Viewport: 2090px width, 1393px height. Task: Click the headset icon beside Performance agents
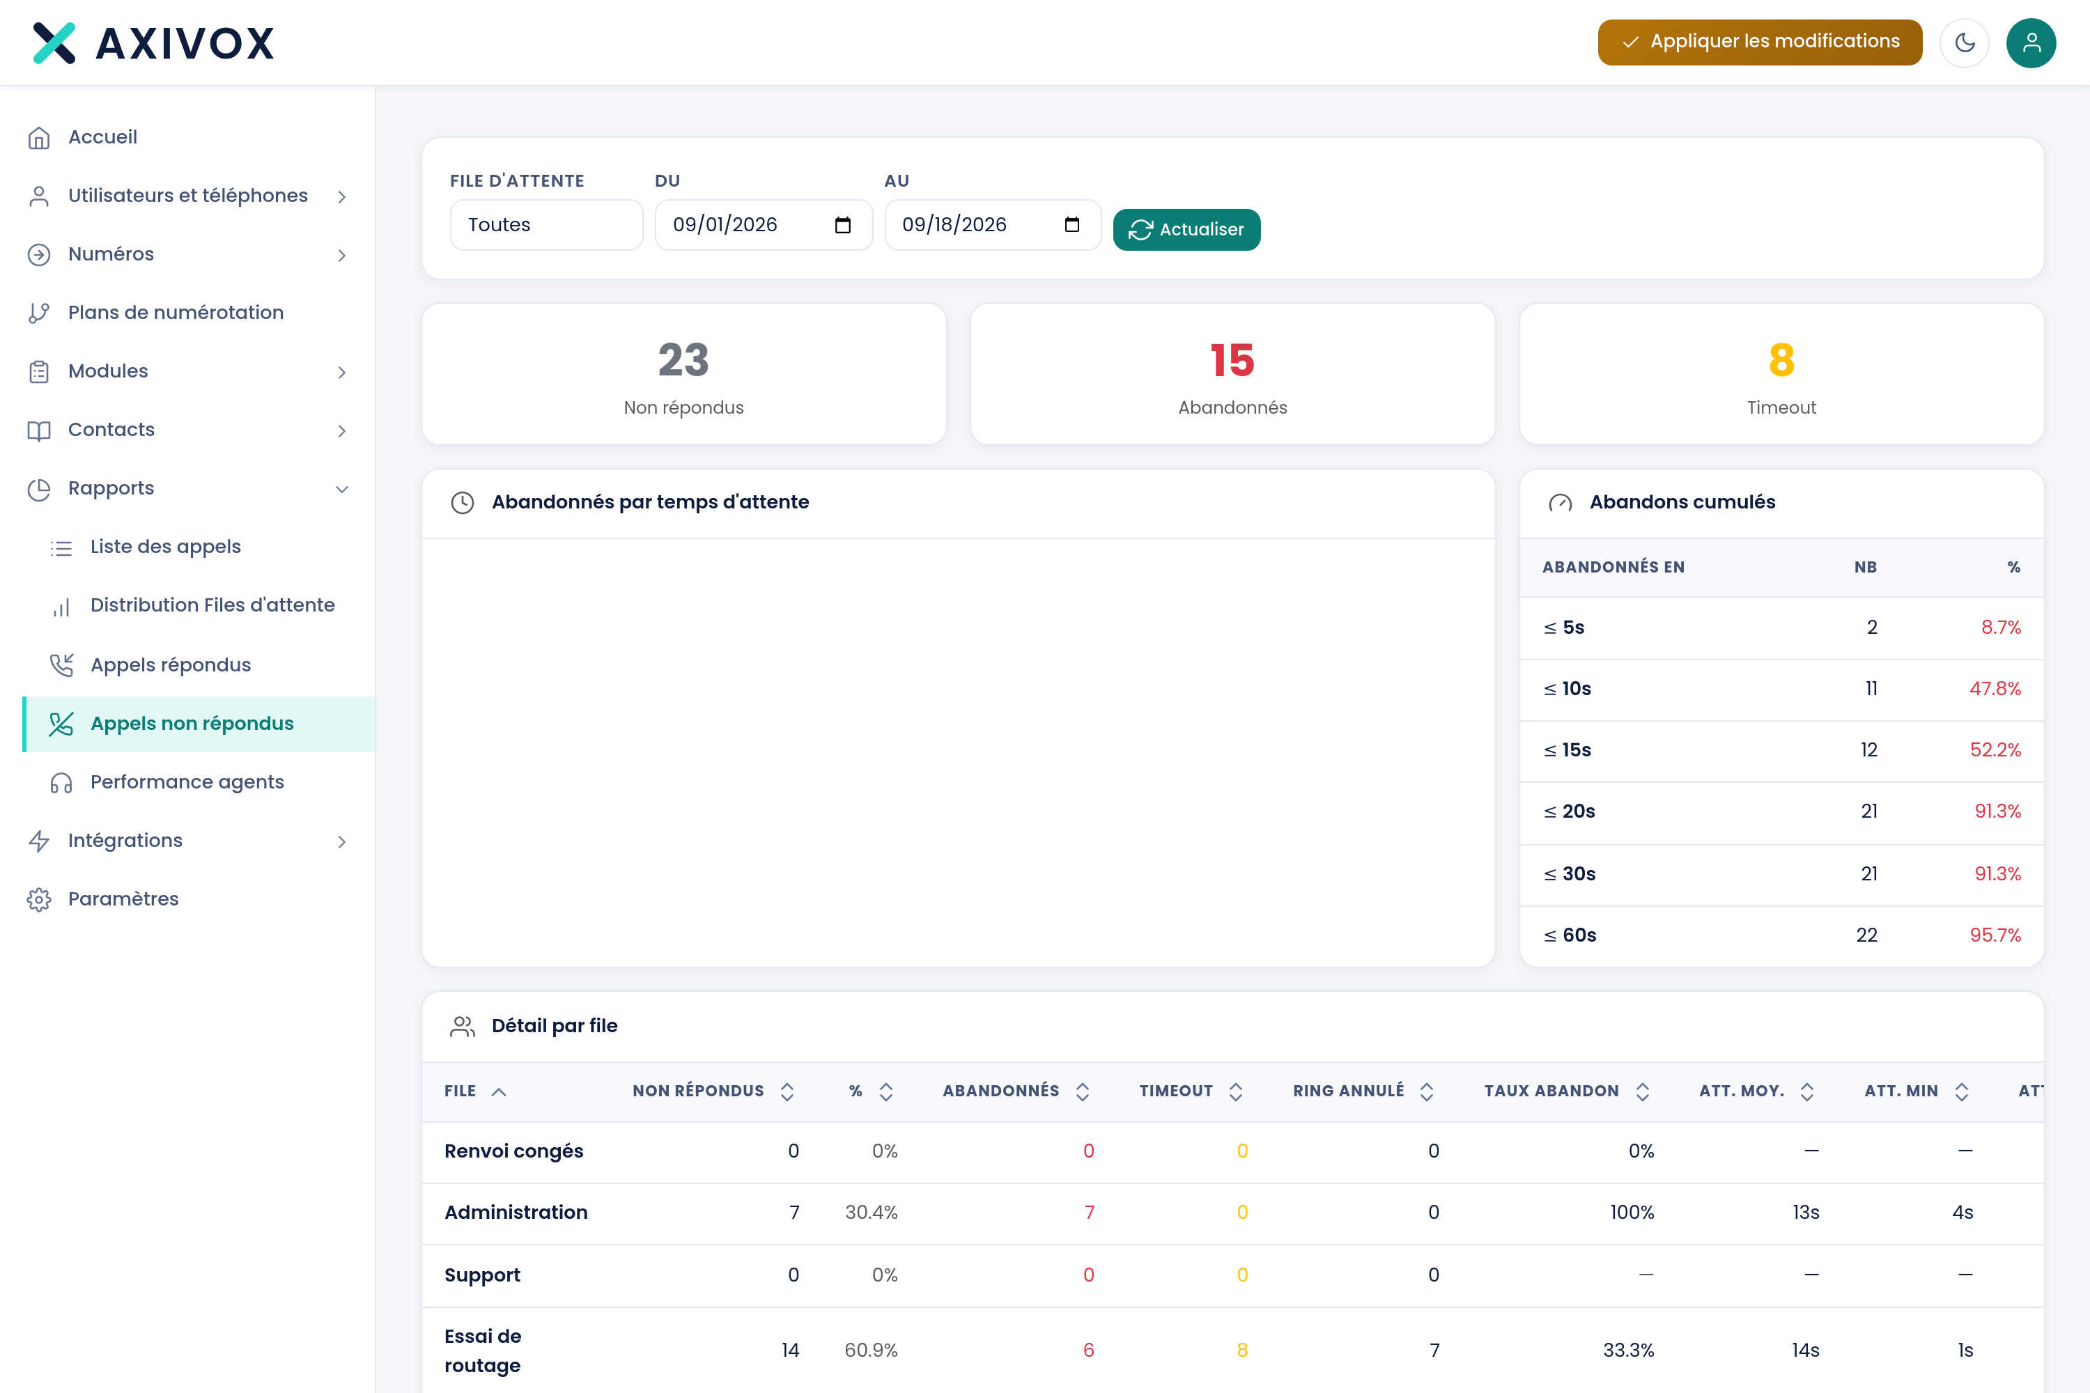(61, 783)
